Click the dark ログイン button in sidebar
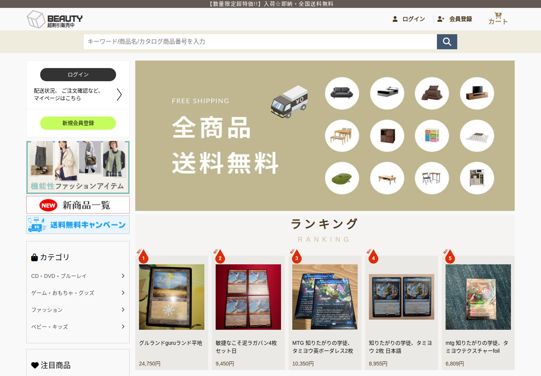 point(78,74)
